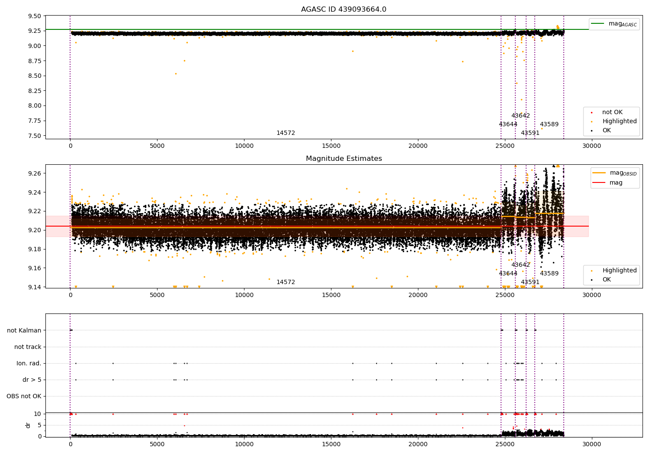Click the 'not OK' legend entry in the top plot
The height and width of the screenshot is (454, 649).
click(x=606, y=112)
